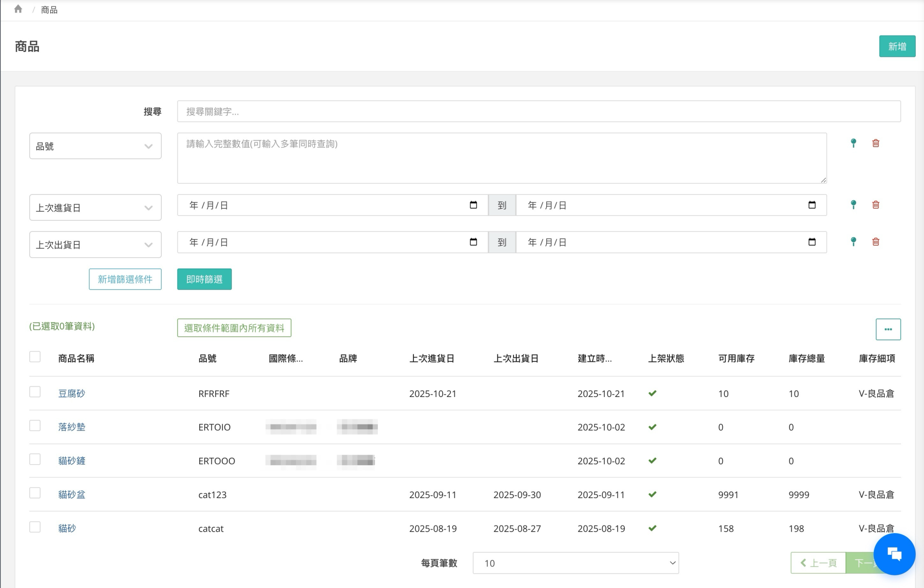Pin the 上次出貨日 filter row
The height and width of the screenshot is (588, 924).
coord(853,242)
